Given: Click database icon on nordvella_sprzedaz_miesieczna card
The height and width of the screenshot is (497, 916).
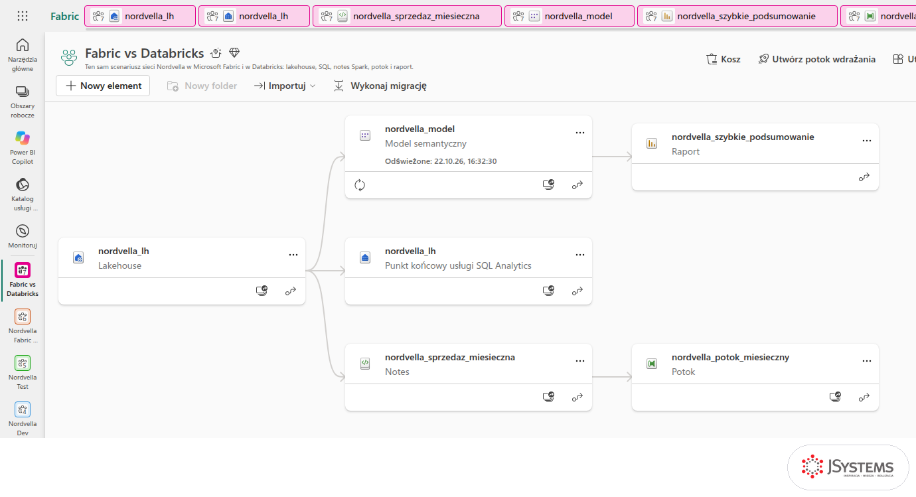Looking at the screenshot, I should tap(548, 397).
